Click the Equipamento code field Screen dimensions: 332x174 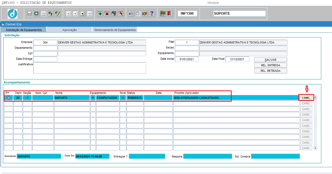coord(187,53)
